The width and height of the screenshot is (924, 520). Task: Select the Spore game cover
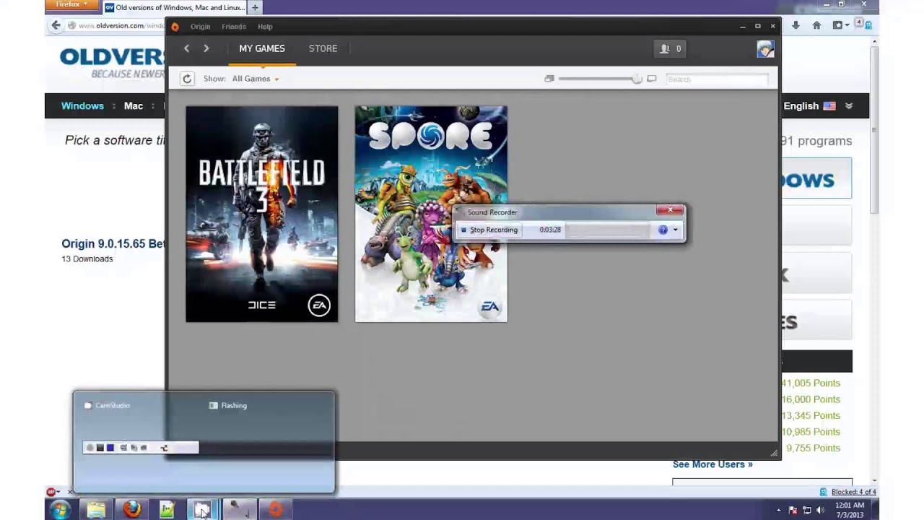(431, 214)
